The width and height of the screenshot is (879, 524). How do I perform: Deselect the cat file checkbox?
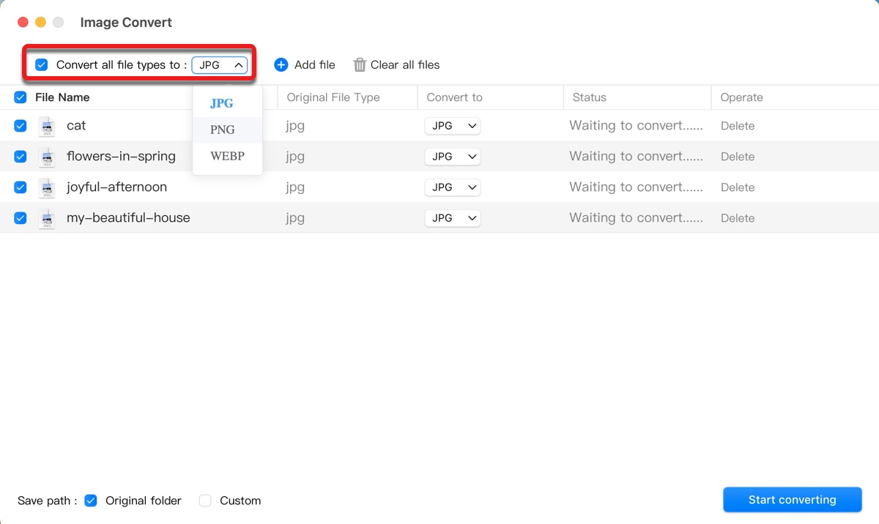21,126
